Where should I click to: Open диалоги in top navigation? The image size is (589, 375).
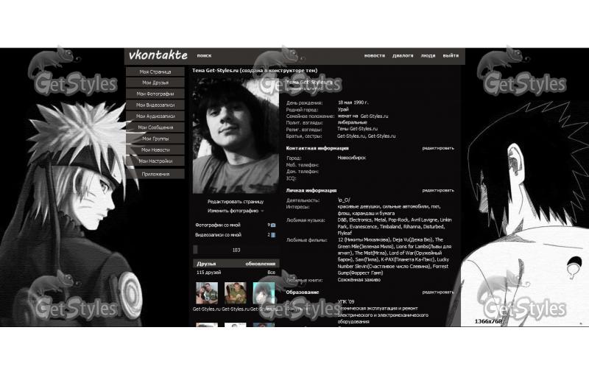[x=403, y=55]
